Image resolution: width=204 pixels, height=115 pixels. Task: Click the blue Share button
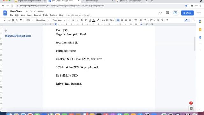click(187, 13)
